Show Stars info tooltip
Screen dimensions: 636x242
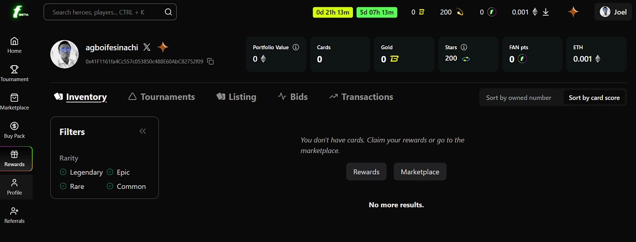[464, 47]
